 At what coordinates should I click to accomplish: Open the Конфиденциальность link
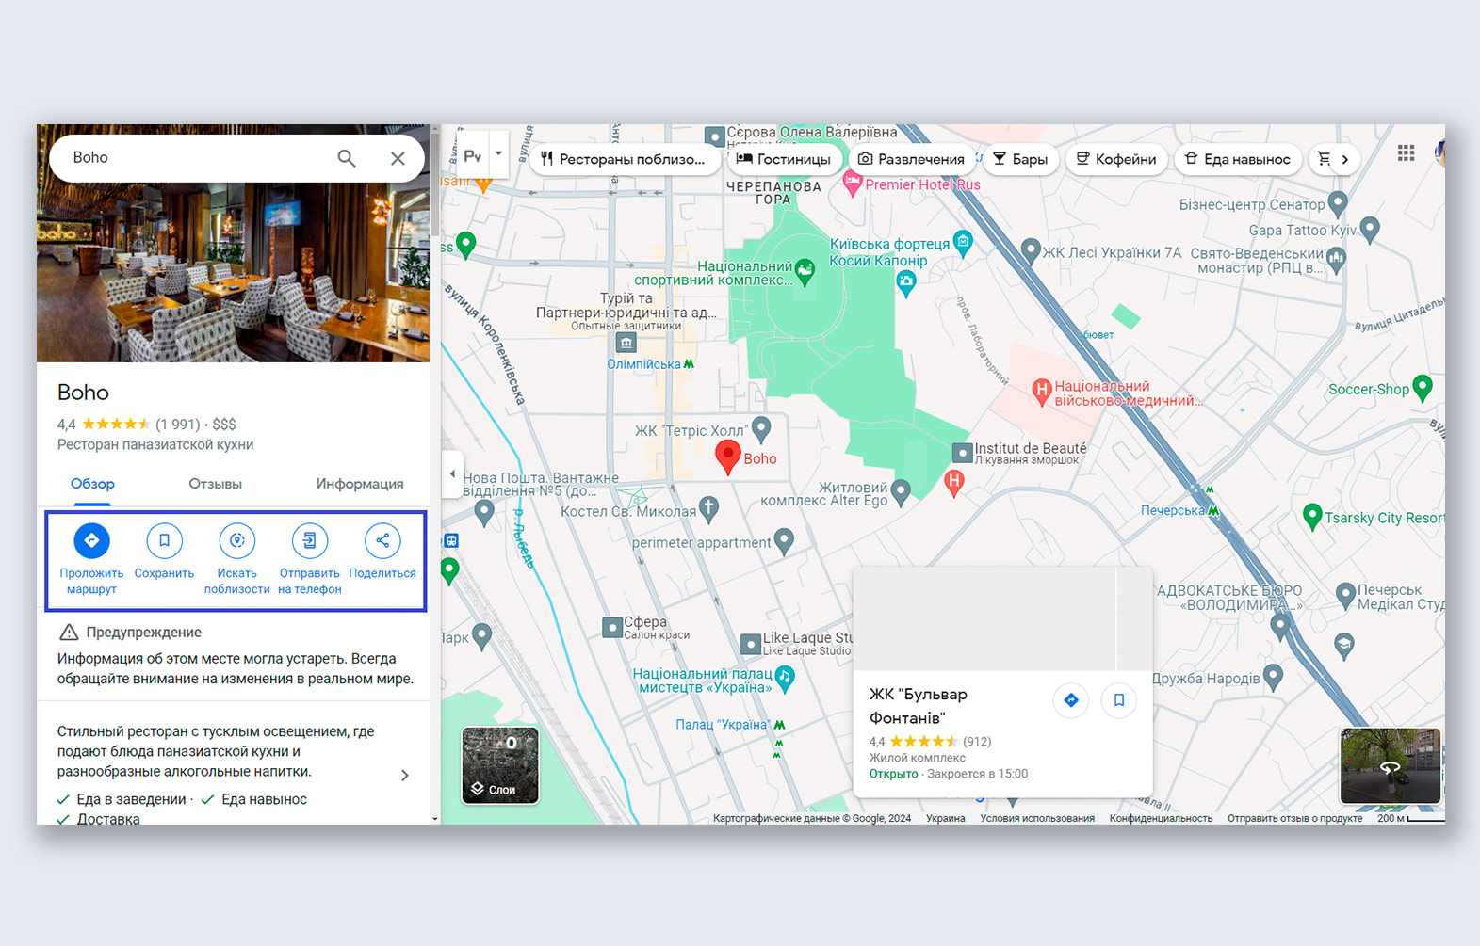point(1161,818)
